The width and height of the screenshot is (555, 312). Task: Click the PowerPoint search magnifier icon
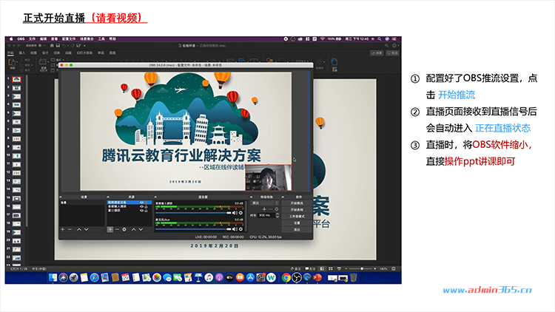tap(386, 46)
